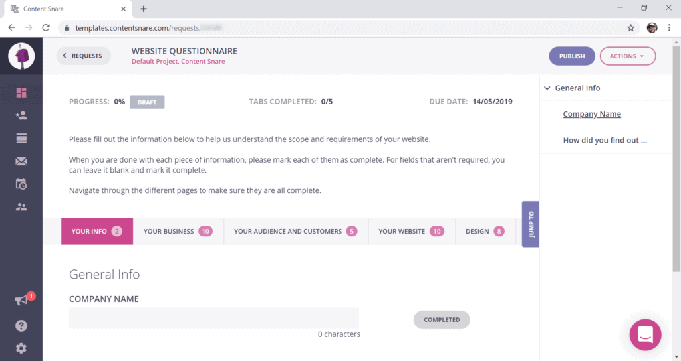The height and width of the screenshot is (361, 681).
Task: Click the Publish button
Action: point(571,56)
